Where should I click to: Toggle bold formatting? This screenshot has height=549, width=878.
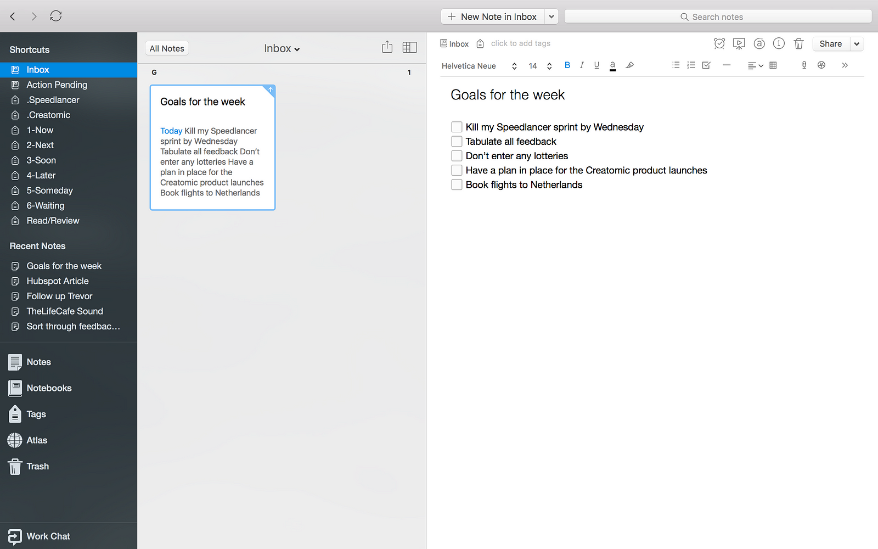567,65
